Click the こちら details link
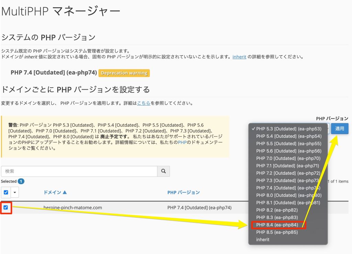The image size is (352, 254). point(144,103)
